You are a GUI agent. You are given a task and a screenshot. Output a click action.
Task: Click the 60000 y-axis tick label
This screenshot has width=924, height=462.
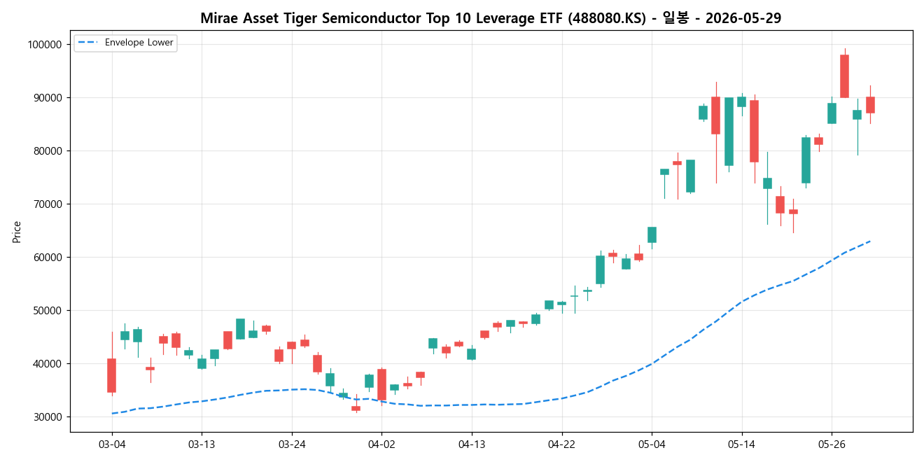(47, 258)
